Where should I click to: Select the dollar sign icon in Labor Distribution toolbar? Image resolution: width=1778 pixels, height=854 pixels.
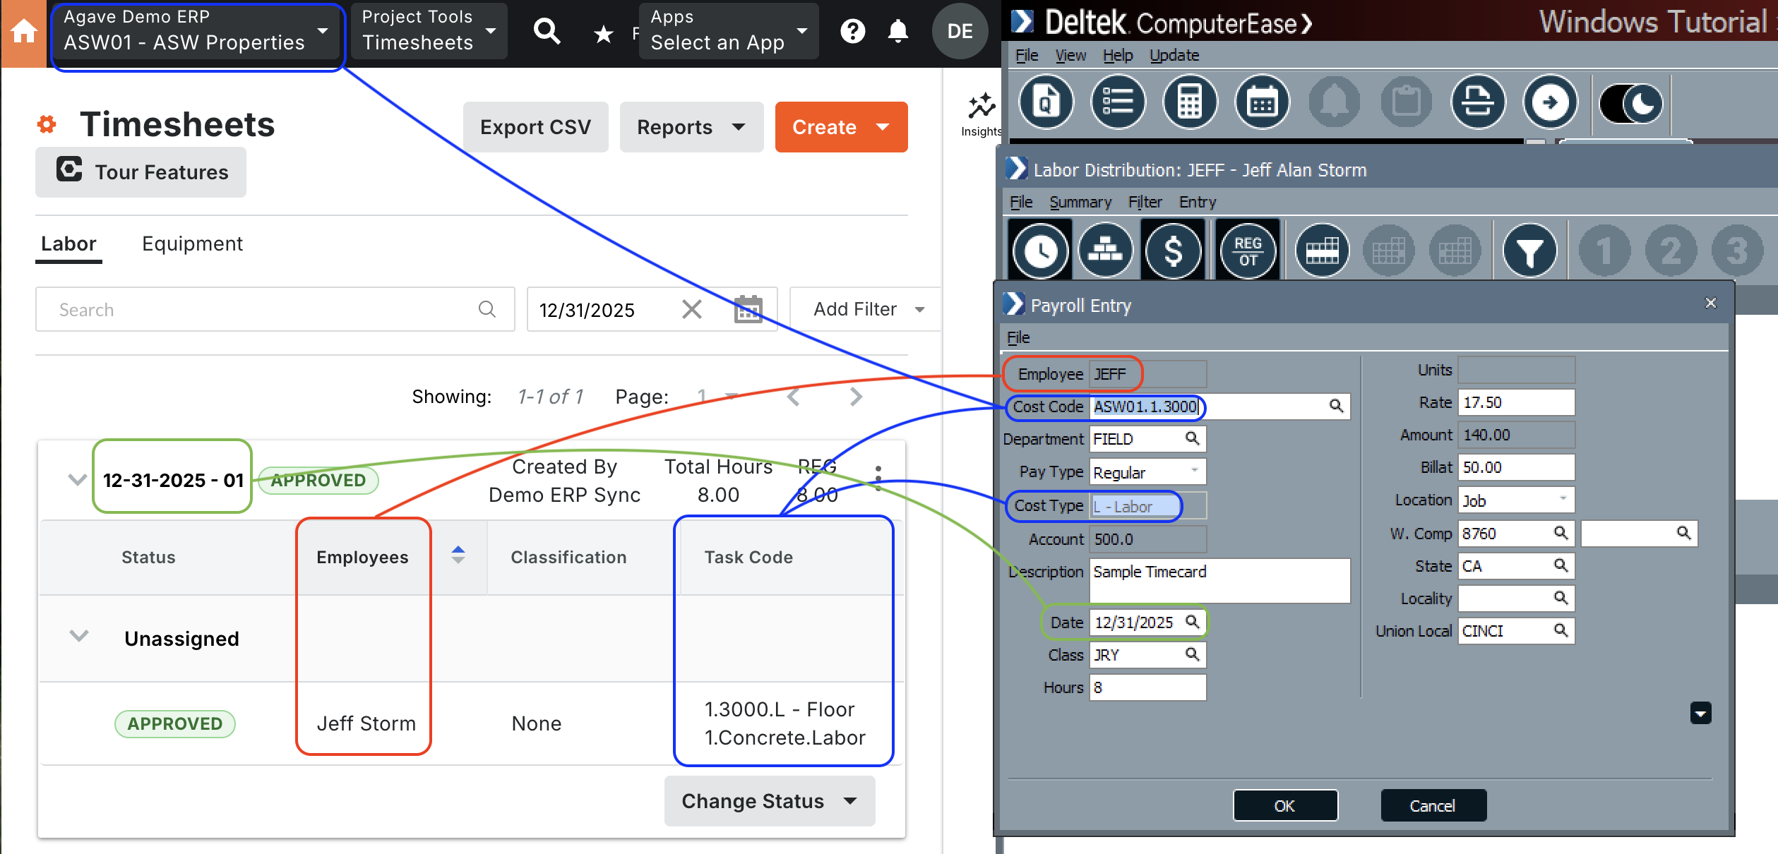tap(1174, 250)
